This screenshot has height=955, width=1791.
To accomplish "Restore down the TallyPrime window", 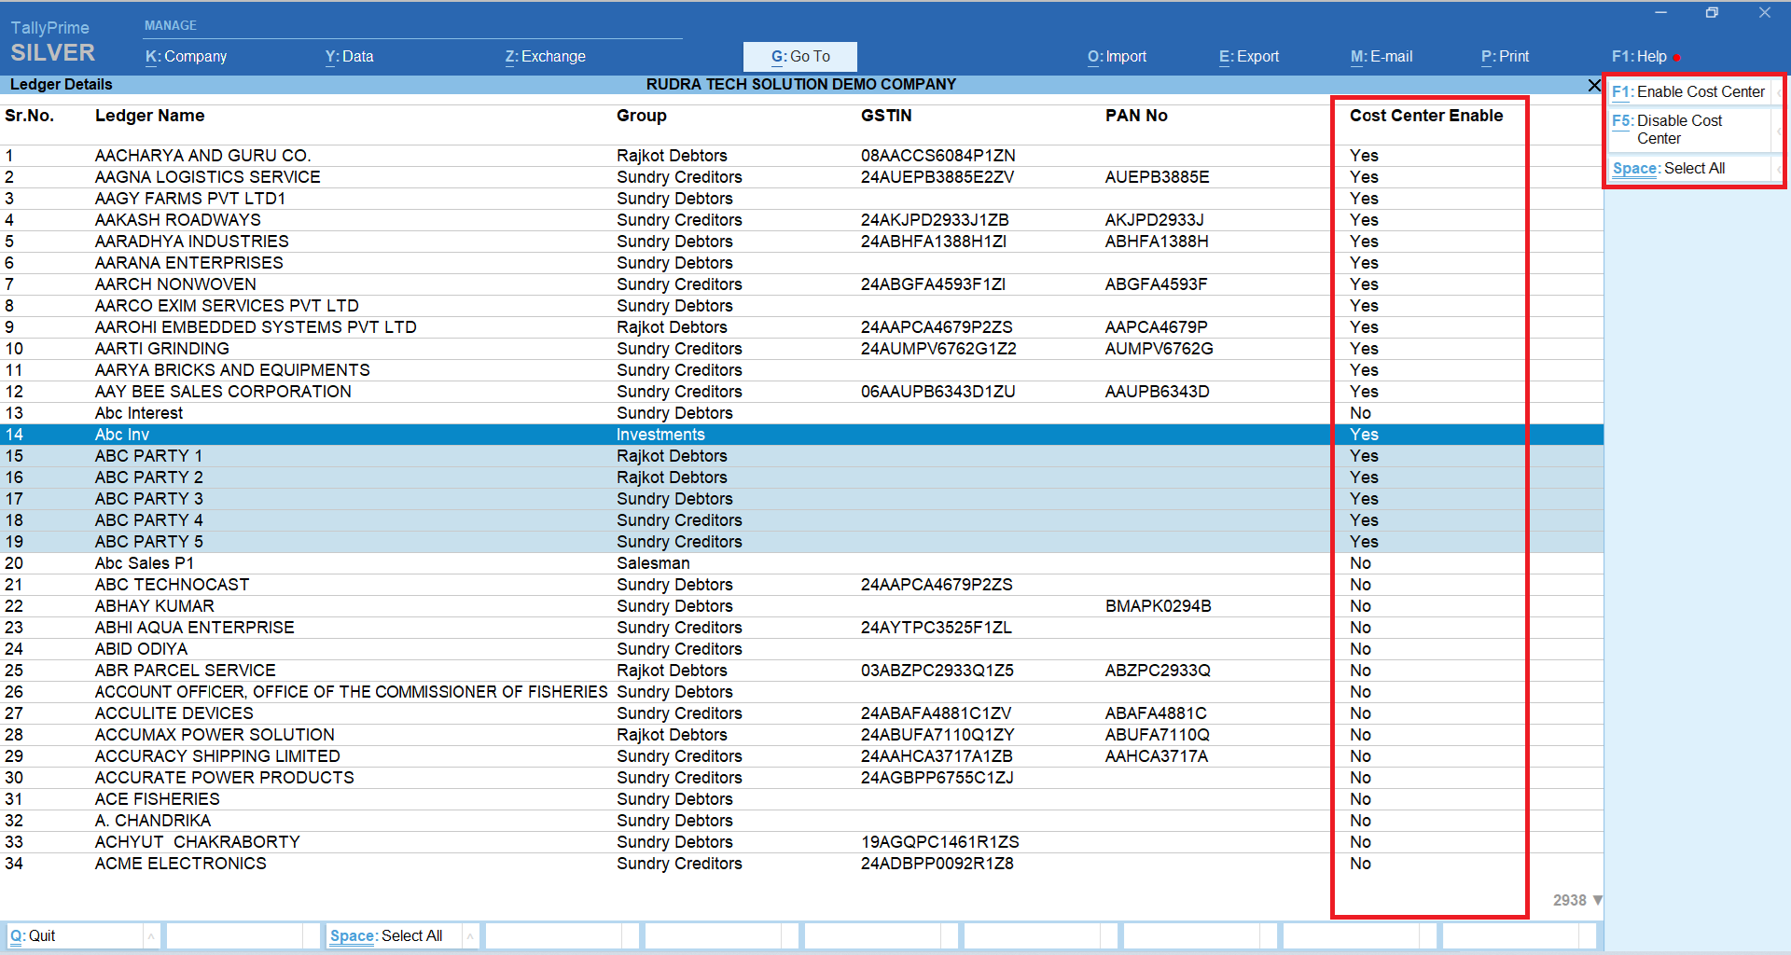I will click(x=1712, y=13).
